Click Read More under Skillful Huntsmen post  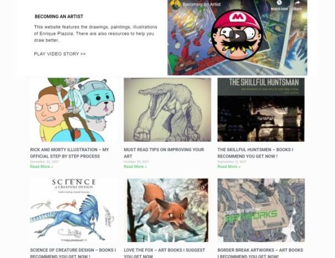click(x=229, y=167)
